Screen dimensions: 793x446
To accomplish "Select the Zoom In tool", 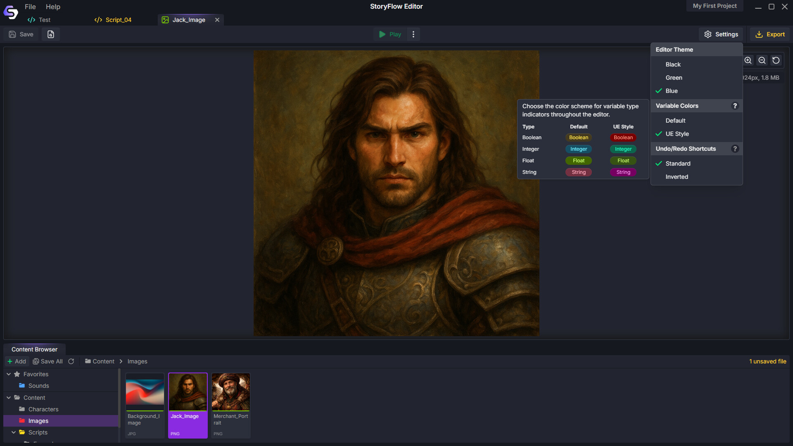I will pos(748,60).
